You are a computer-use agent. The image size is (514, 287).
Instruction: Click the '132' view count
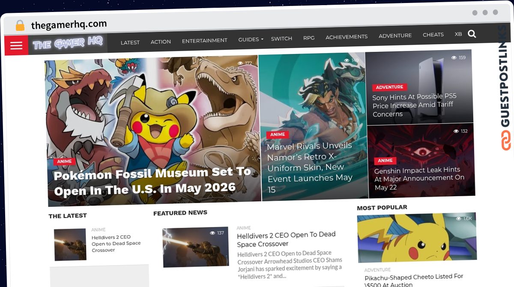pos(464,131)
